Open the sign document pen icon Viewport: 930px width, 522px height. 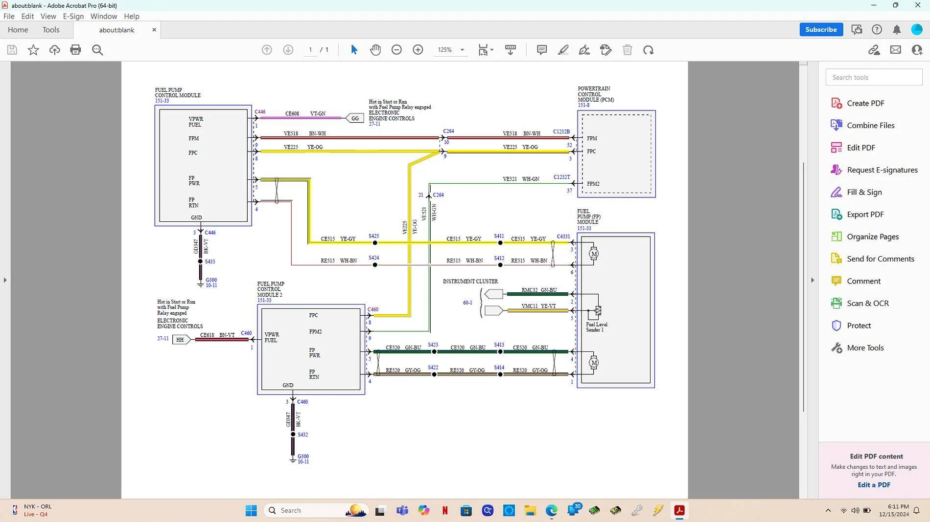pos(584,50)
